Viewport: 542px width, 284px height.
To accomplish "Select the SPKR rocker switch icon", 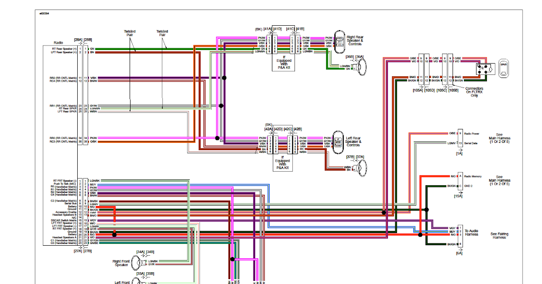I will (503, 69).
